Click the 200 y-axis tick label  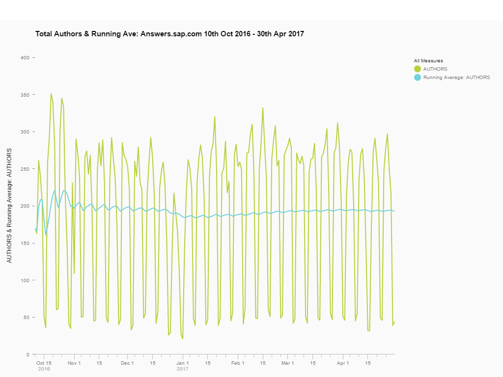click(25, 206)
